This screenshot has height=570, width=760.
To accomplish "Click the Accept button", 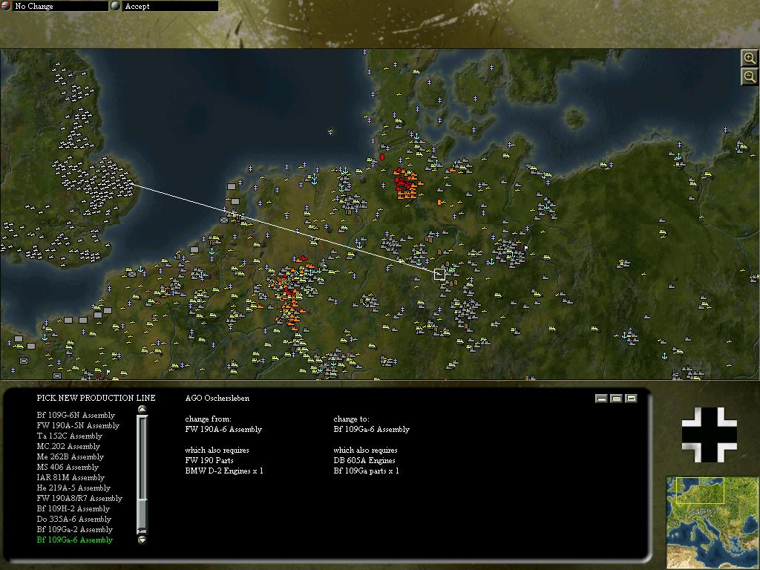I will click(170, 6).
